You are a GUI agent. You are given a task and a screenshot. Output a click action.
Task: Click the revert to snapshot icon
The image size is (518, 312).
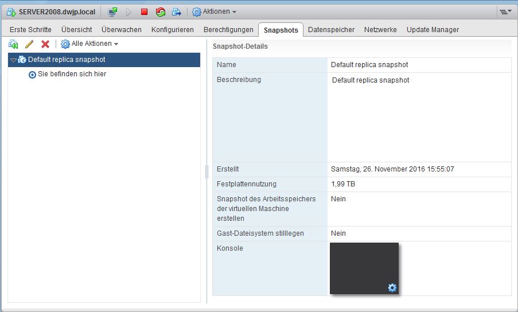point(14,44)
